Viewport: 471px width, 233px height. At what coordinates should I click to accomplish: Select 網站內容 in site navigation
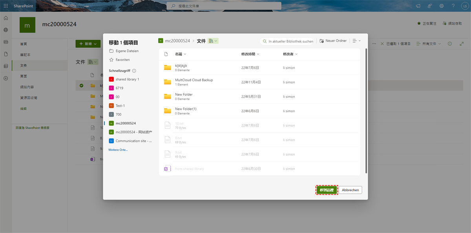click(x=27, y=87)
